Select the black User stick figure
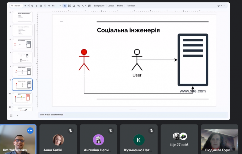The image size is (242, 154). pyautogui.click(x=137, y=60)
